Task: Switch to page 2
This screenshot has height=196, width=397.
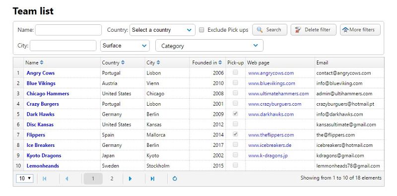Action: (112, 179)
